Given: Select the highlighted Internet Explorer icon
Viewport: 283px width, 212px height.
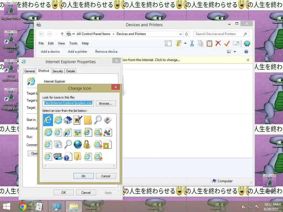Looking at the screenshot, I should tap(48, 120).
